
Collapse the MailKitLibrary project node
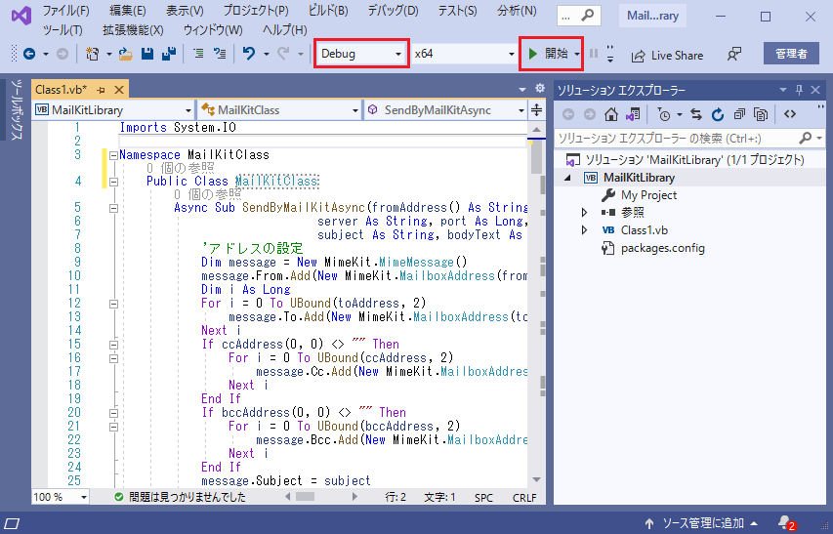tap(568, 178)
